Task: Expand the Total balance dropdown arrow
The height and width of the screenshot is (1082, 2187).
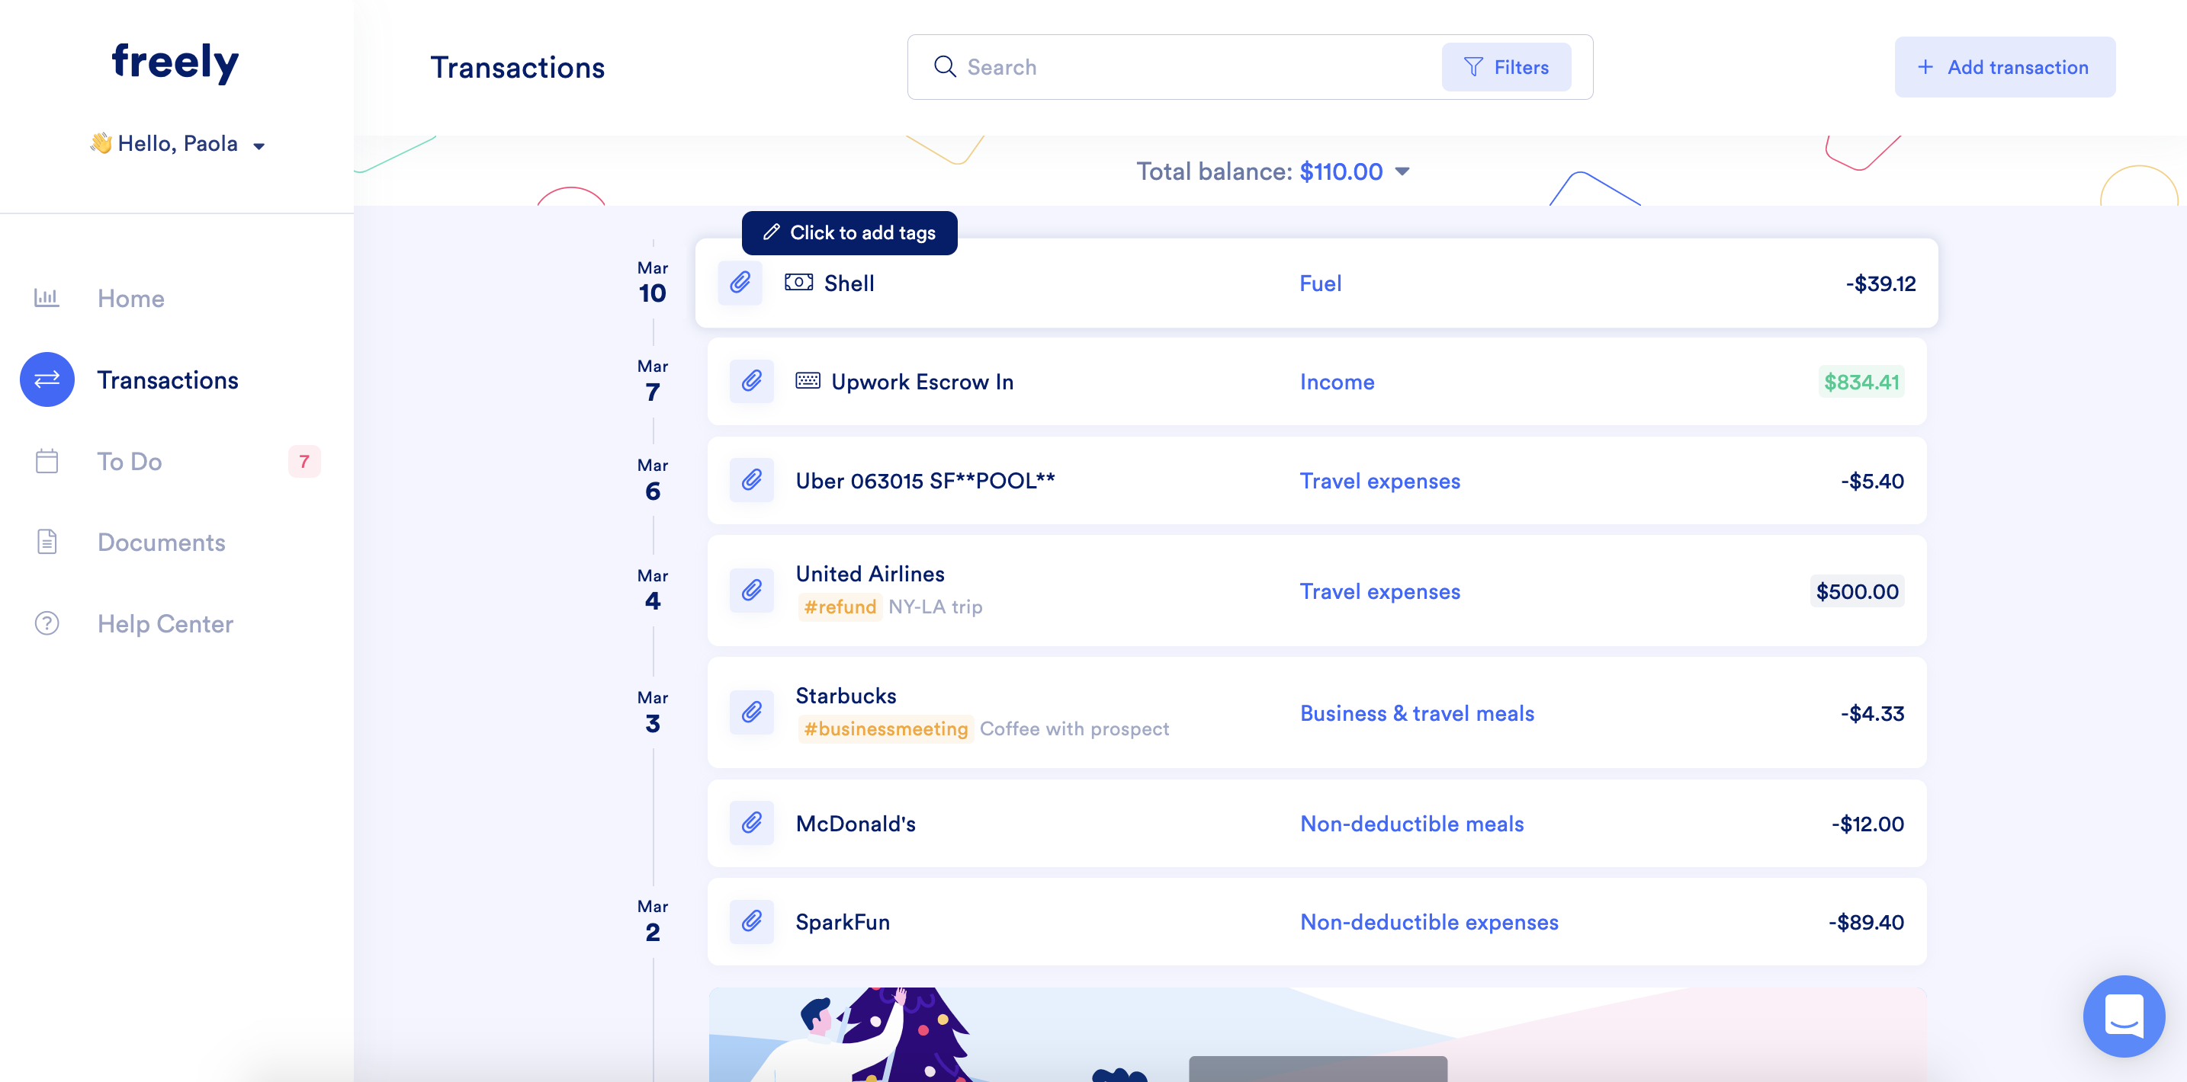Action: pyautogui.click(x=1402, y=171)
